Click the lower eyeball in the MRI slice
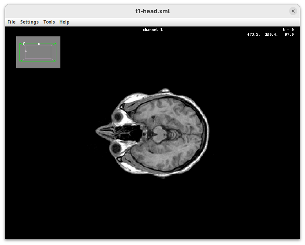 pos(117,148)
